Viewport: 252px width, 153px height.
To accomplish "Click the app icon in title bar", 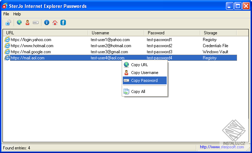I will [x=5, y=6].
